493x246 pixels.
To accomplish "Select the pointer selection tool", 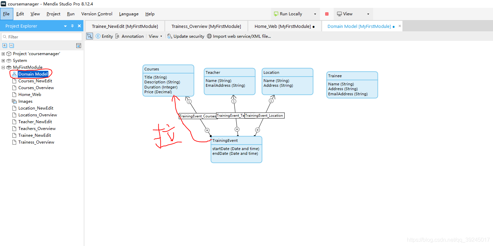I will (90, 36).
